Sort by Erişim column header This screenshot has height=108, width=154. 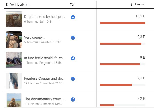point(139,4)
